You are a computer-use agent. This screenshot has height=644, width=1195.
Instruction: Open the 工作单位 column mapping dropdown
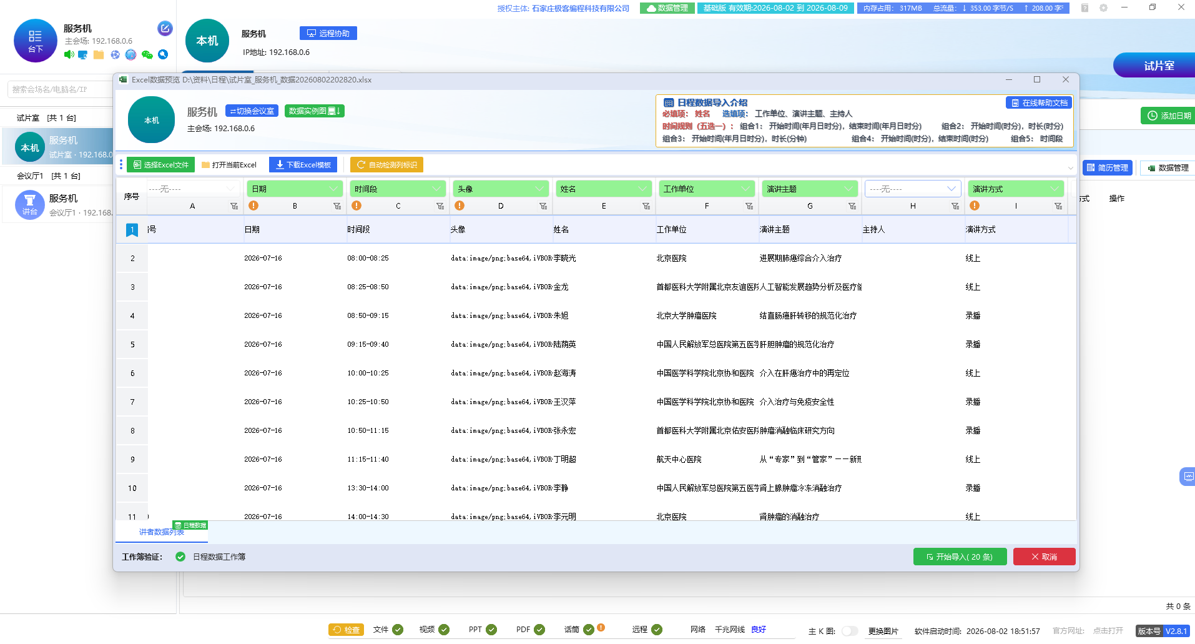707,189
